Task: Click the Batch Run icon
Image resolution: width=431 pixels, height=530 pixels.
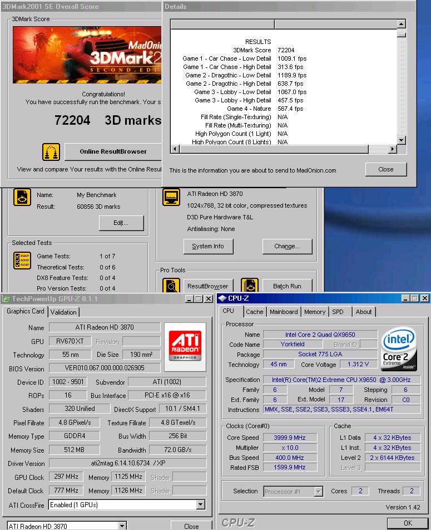Action: tap(250, 286)
